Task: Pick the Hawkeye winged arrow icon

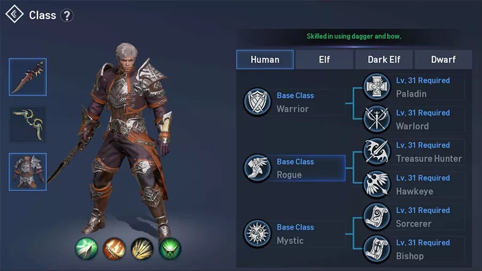Action: (376, 184)
